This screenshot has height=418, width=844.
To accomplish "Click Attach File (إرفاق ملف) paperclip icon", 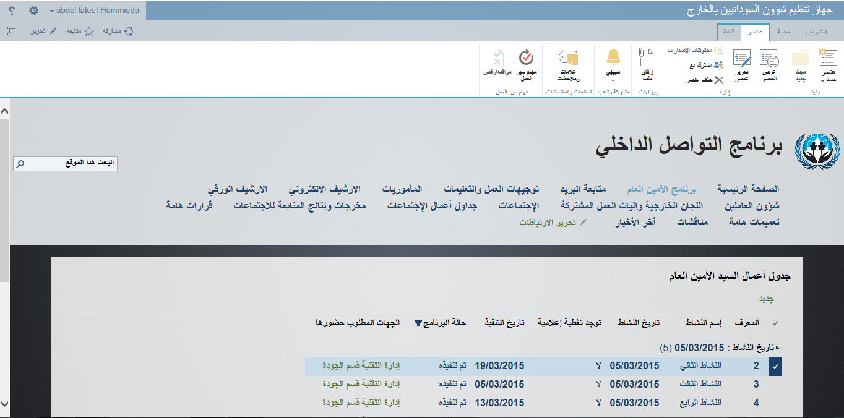I will click(647, 59).
